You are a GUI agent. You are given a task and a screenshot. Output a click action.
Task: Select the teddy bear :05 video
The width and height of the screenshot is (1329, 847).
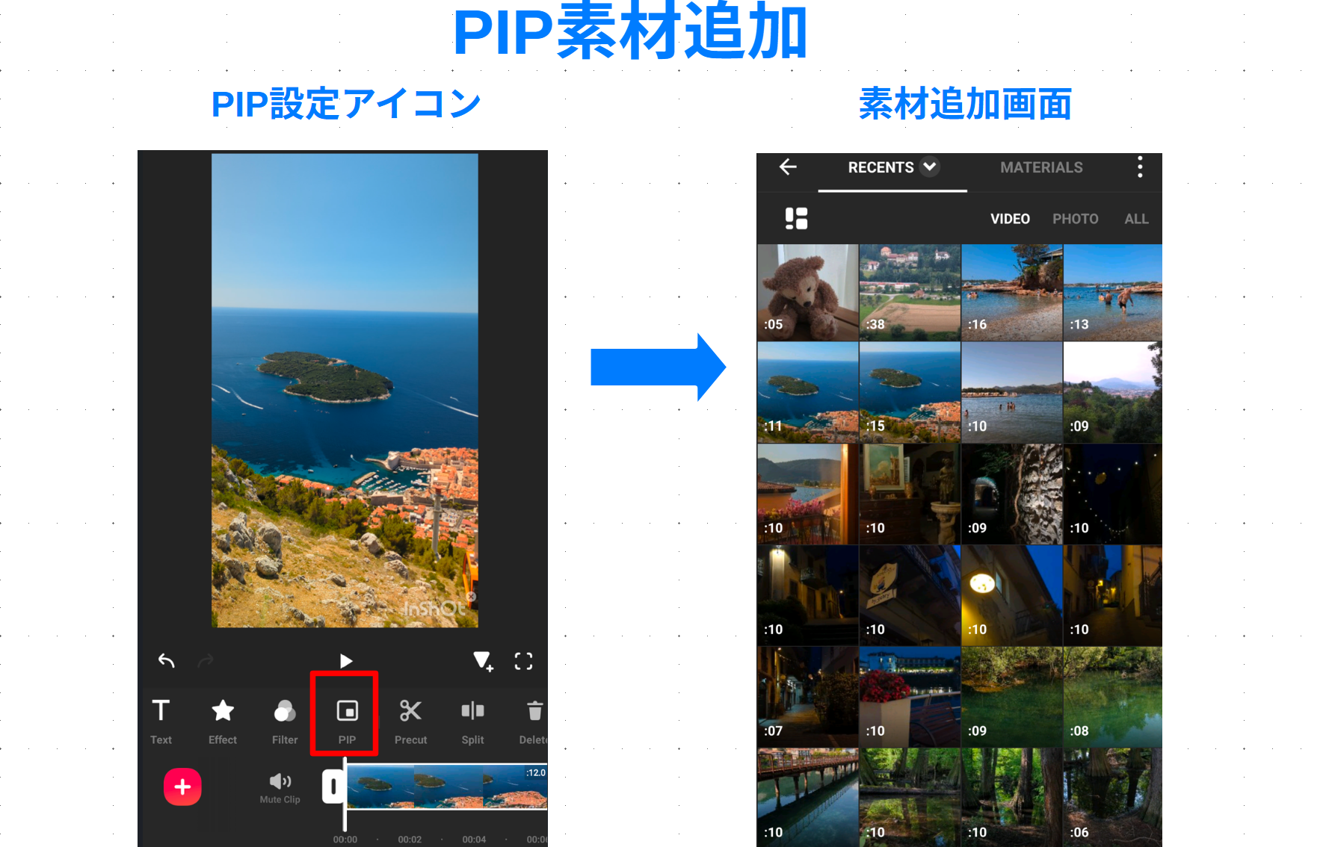[807, 292]
